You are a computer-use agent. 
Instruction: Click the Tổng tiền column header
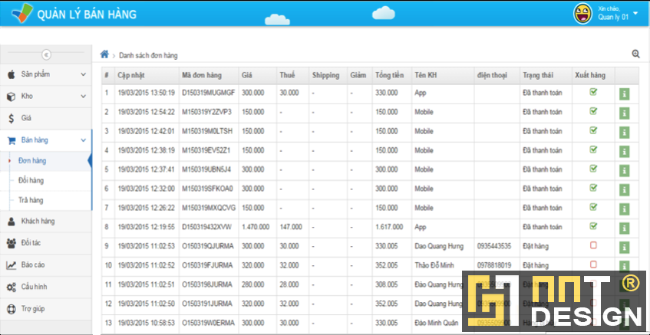point(390,75)
